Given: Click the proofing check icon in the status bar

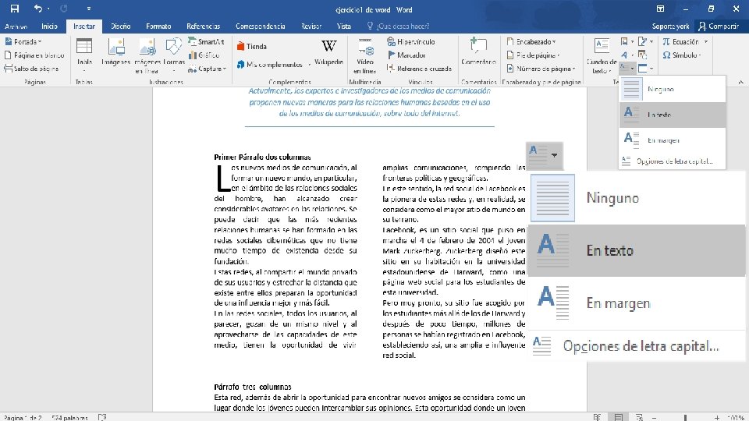Looking at the screenshot, I should click(x=101, y=417).
